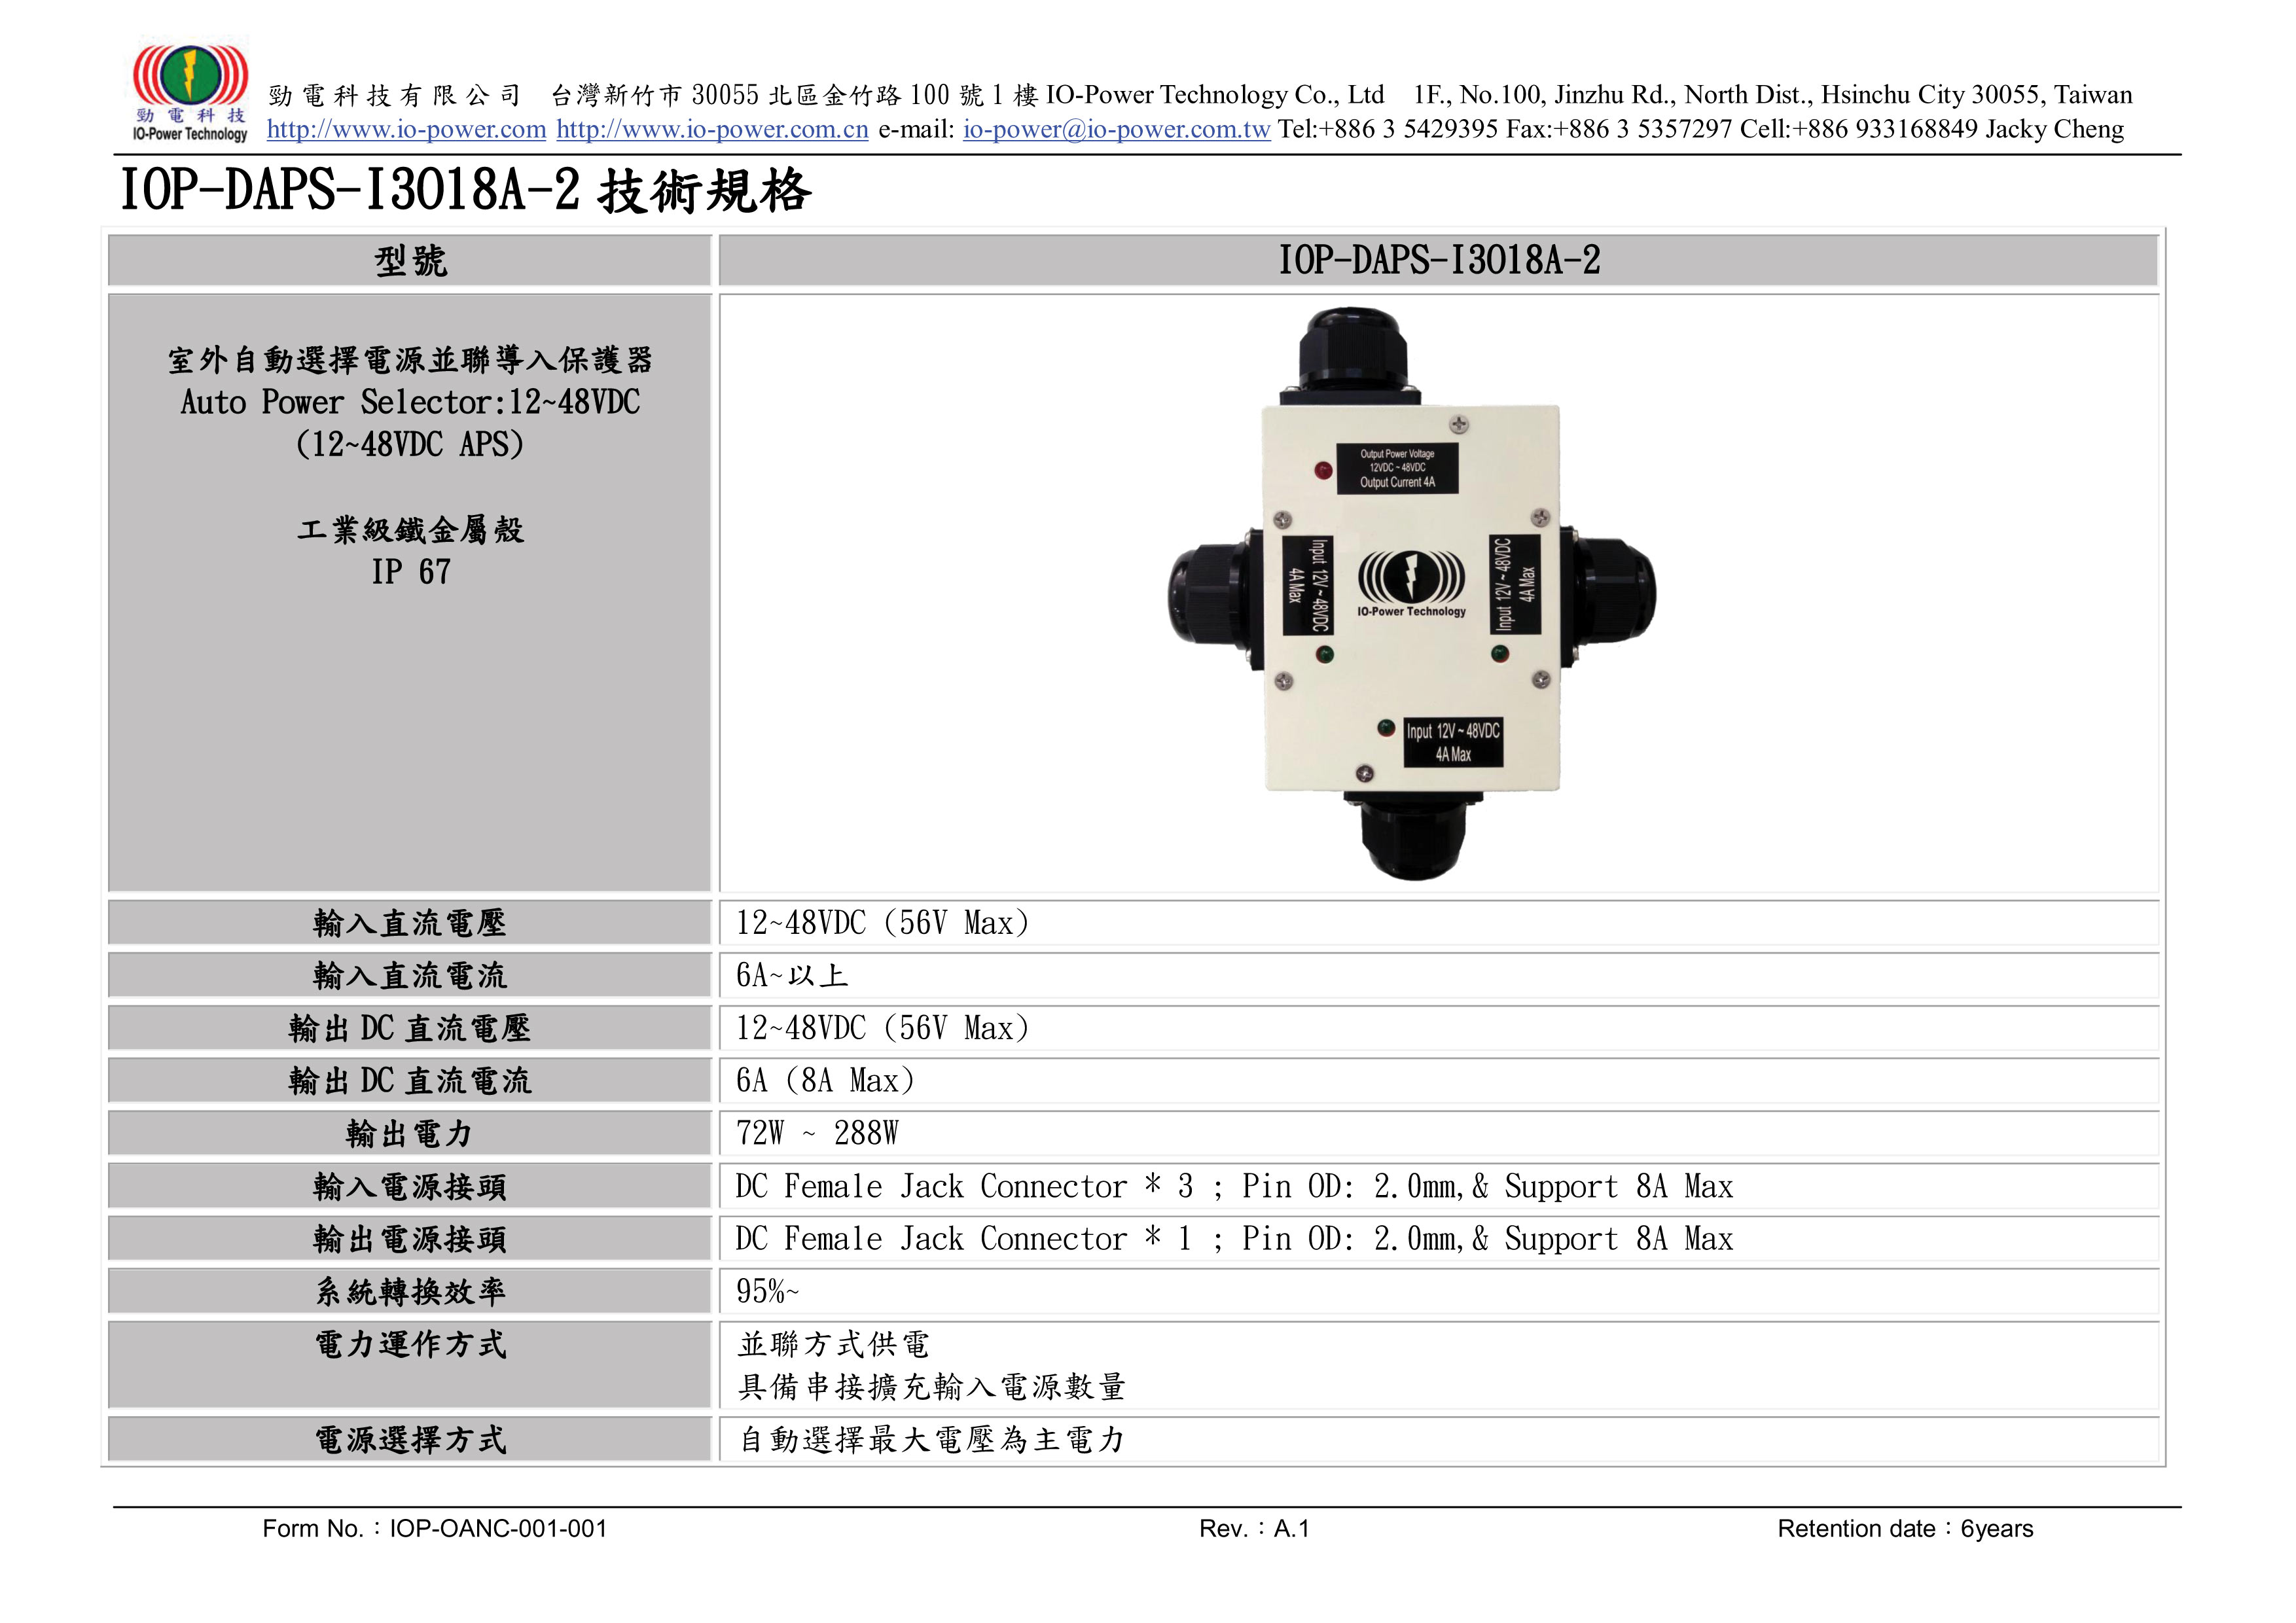The height and width of the screenshot is (1623, 2296).
Task: Click the IP 67 rating text
Action: click(410, 572)
